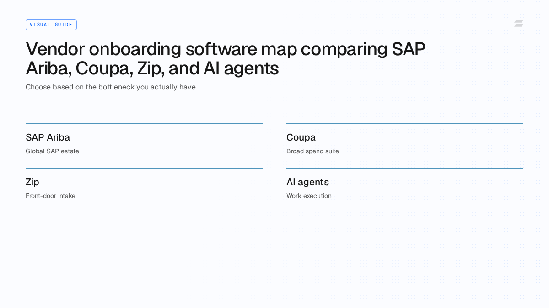The height and width of the screenshot is (308, 549).
Task: Select the title line starting with Vendor onboarding
Action: (x=226, y=49)
